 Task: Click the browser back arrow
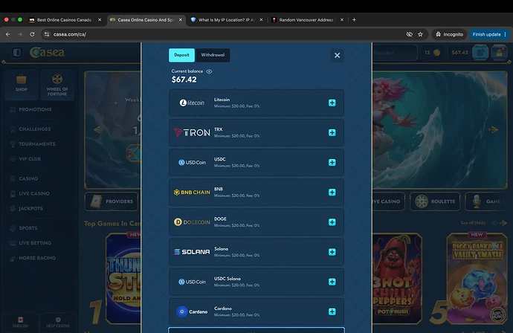(8, 34)
